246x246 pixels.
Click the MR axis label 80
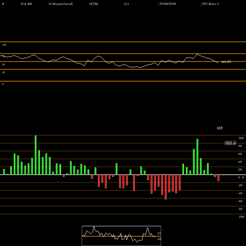(240, 146)
